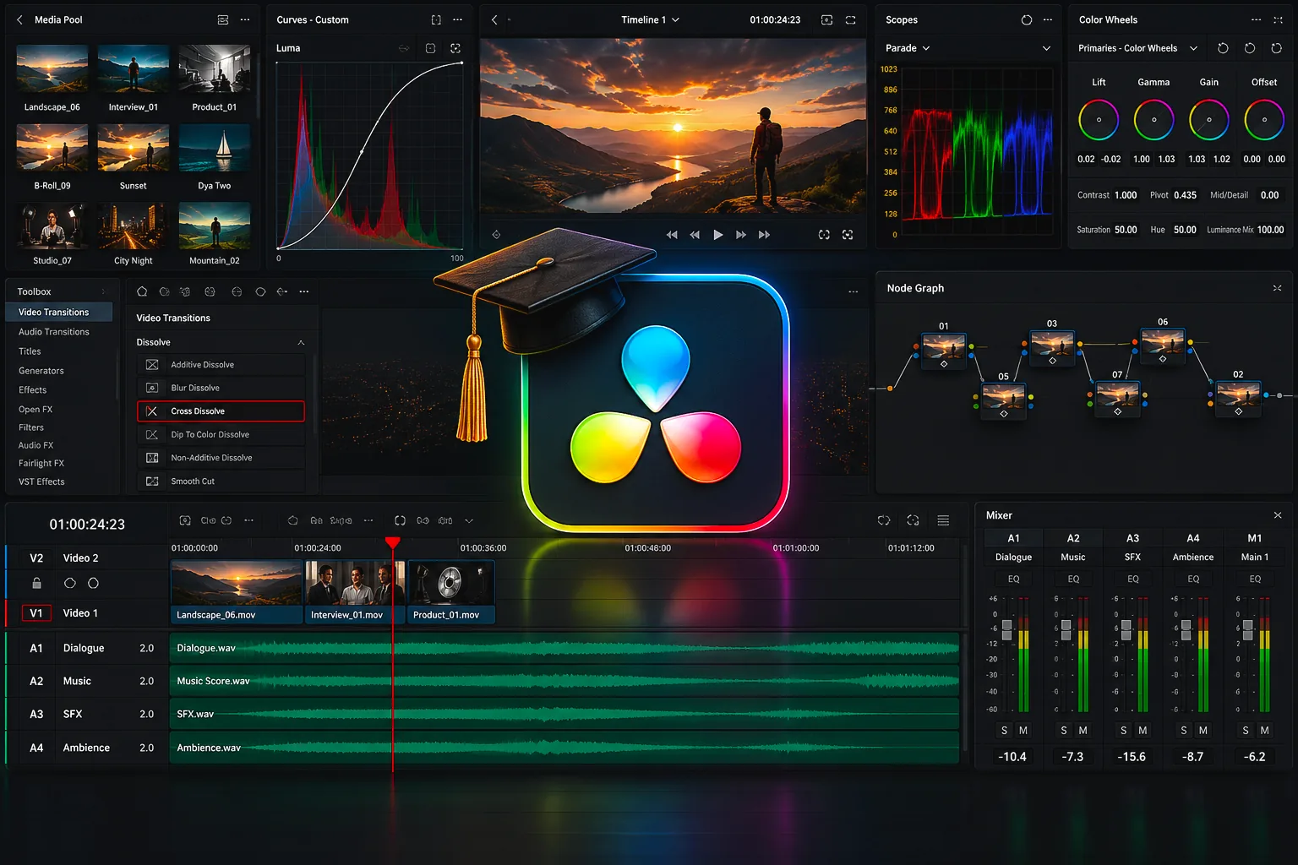
Task: Play the timeline in the viewer
Action: point(717,235)
